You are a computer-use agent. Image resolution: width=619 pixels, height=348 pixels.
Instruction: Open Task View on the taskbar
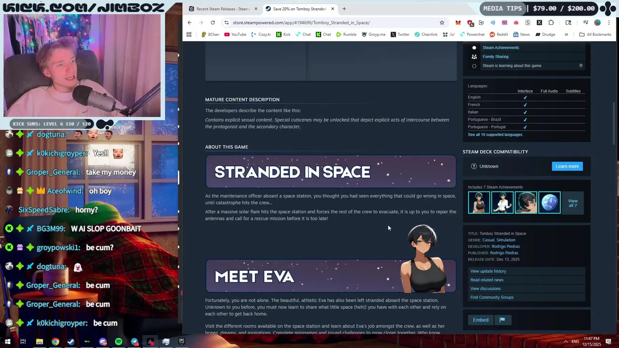pyautogui.click(x=23, y=342)
